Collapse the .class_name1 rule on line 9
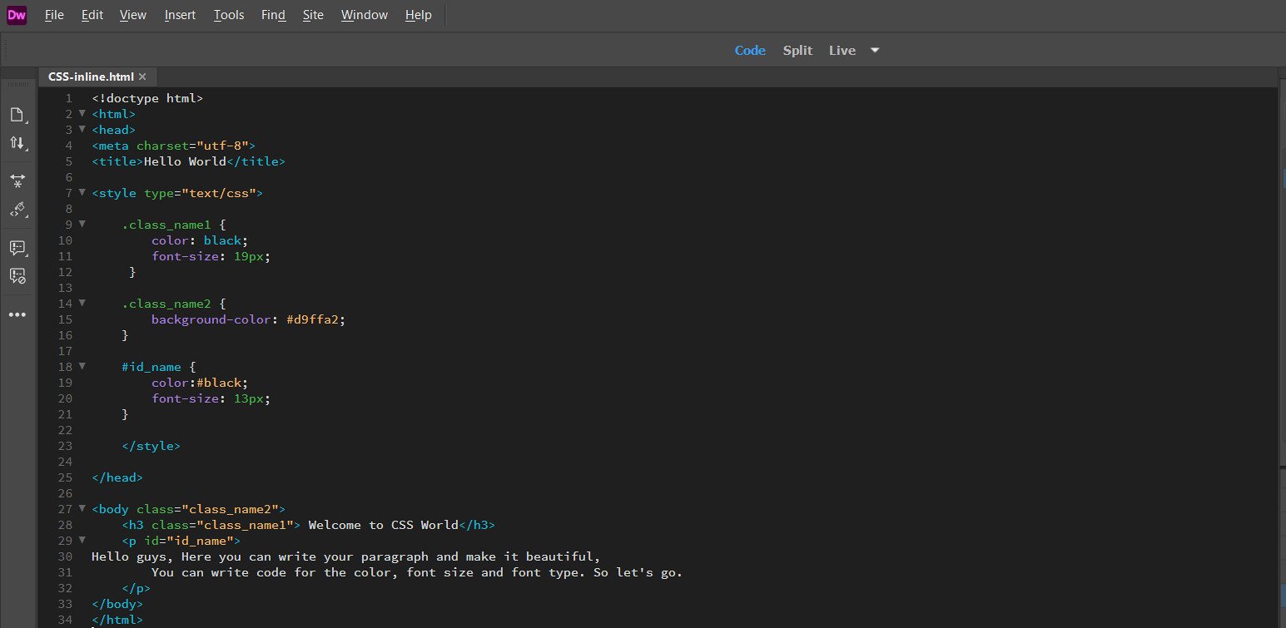 82,224
